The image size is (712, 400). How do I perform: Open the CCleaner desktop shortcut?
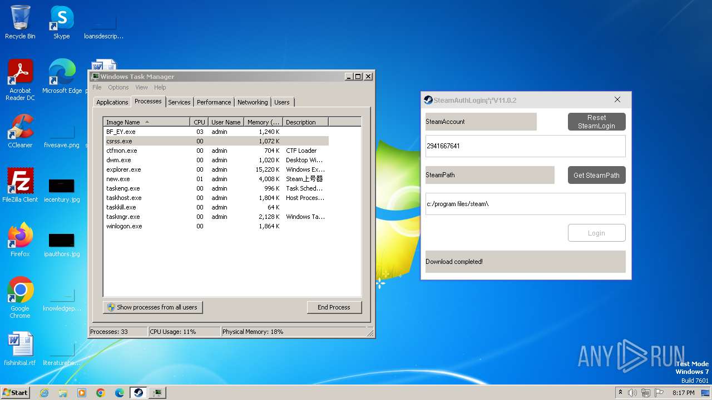[x=20, y=131]
